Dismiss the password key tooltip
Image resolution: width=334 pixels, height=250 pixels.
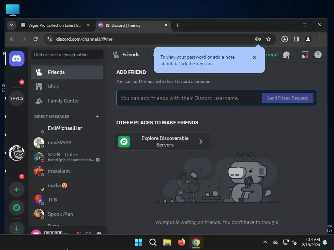click(x=254, y=57)
